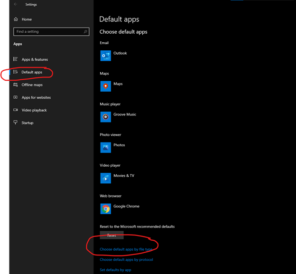The image size is (296, 274).
Task: Click the Groove Music app icon
Action: (x=105, y=117)
